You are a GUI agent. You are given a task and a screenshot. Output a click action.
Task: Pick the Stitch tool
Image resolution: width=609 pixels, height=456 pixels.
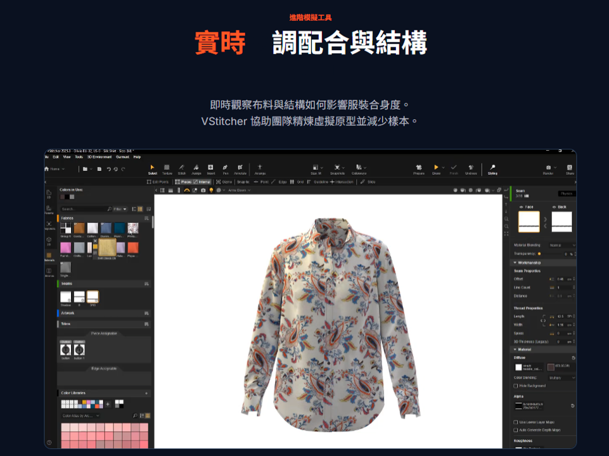181,169
